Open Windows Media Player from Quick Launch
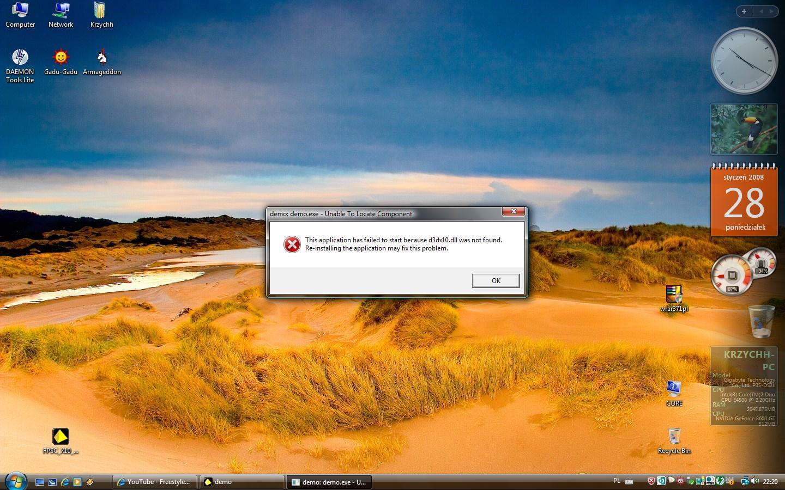 77,482
